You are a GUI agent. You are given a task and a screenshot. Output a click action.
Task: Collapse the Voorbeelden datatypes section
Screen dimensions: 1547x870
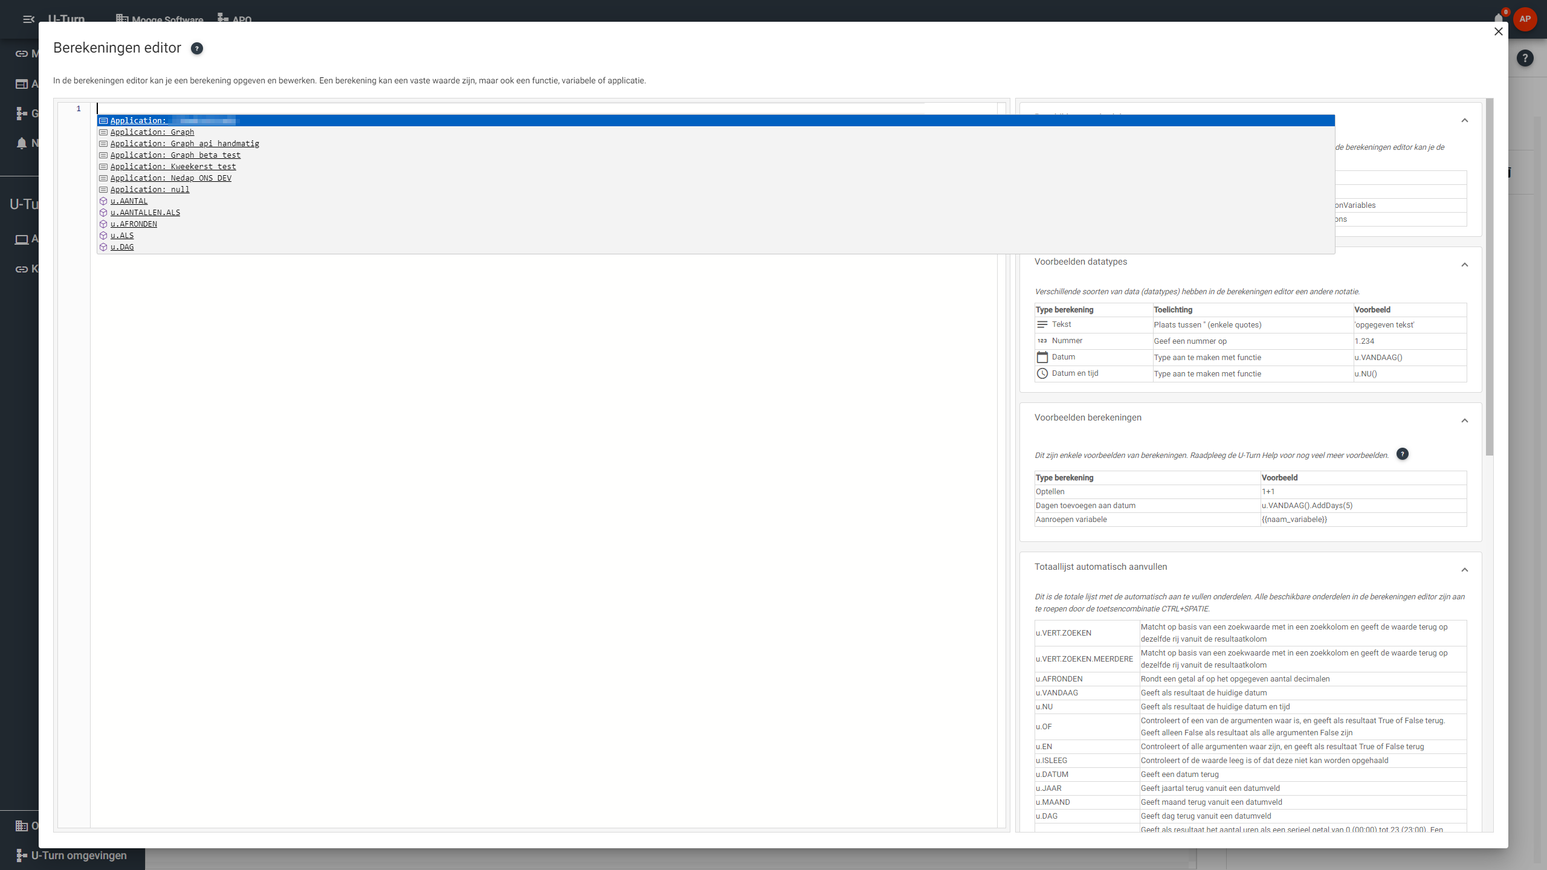pos(1464,265)
